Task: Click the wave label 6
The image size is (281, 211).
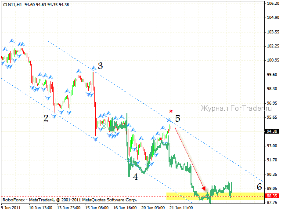Action: [259, 187]
